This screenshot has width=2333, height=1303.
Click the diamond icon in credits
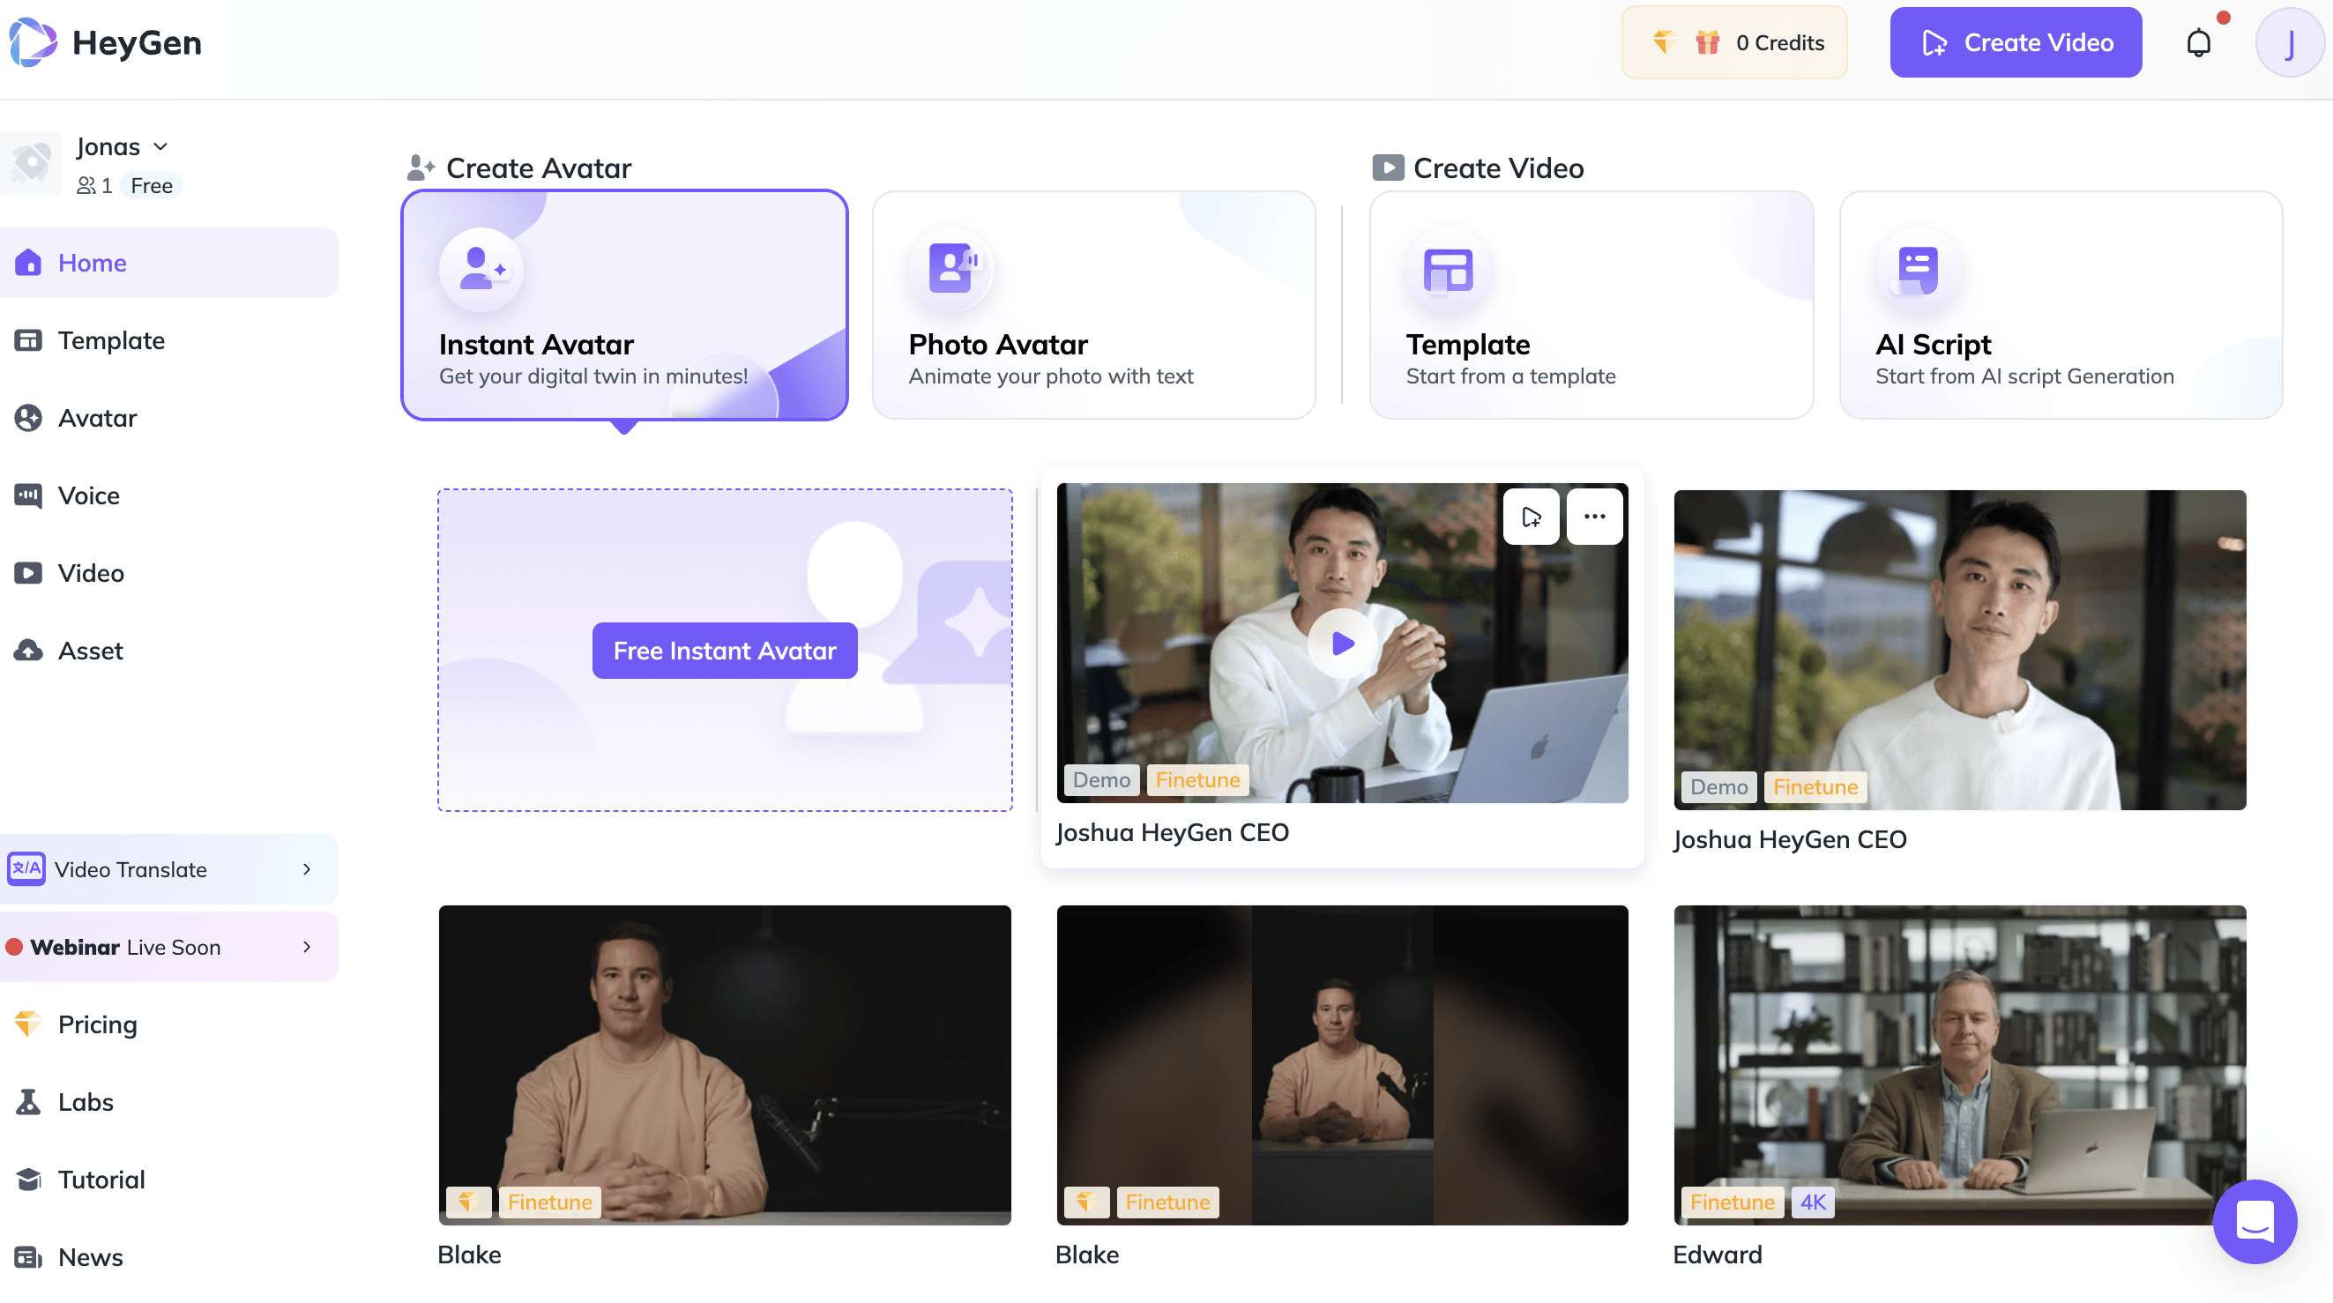tap(1664, 42)
